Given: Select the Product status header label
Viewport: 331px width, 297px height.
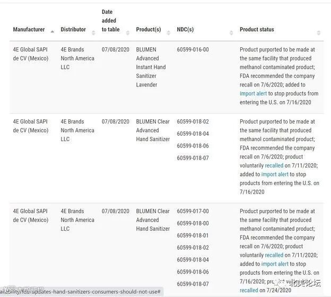Looking at the screenshot, I should coord(257,30).
